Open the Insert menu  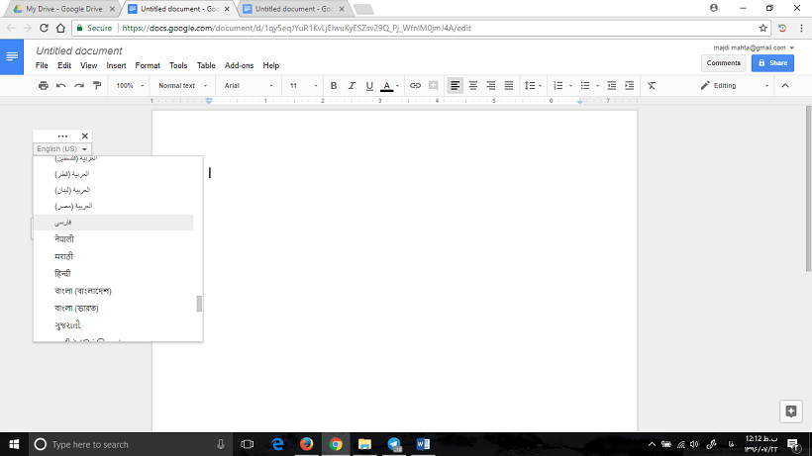coord(116,65)
